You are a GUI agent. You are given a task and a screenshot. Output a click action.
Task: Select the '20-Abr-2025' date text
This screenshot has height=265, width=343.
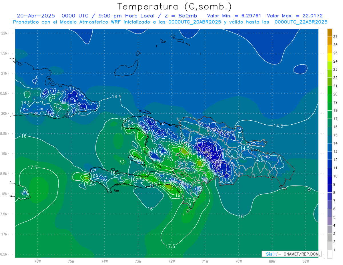36,16
